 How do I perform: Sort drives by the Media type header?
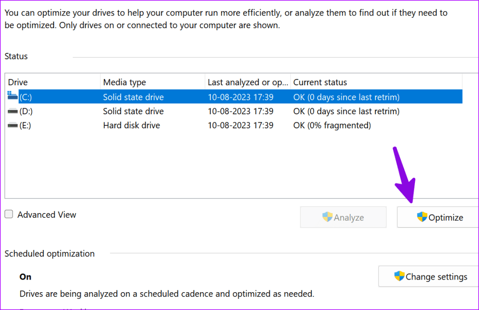coord(124,82)
